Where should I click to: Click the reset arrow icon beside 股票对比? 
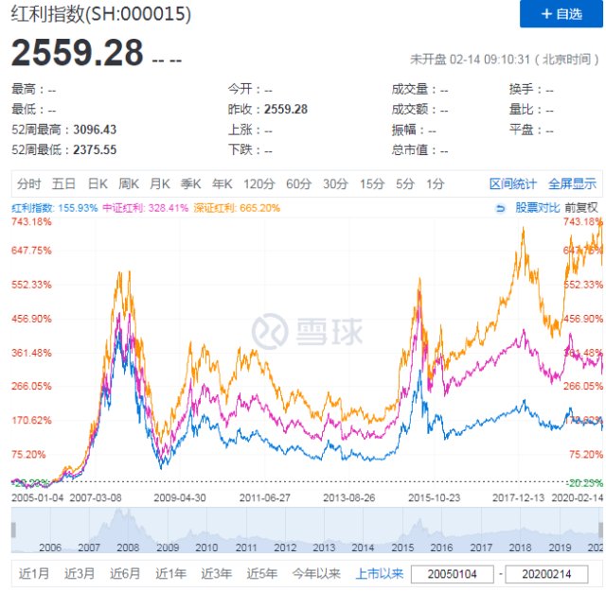pos(500,208)
